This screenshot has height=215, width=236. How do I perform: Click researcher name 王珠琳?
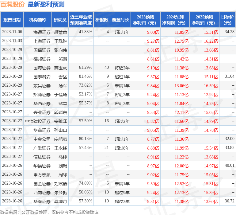coord(60,41)
